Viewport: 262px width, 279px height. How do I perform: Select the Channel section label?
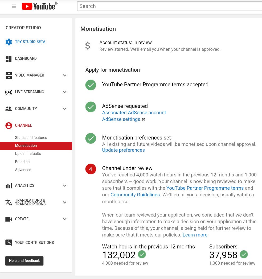coord(23,125)
